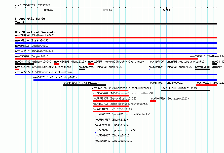Open nsv4121808 (gnomADStructuralVariants) label
224x153 pixels.
43,67
